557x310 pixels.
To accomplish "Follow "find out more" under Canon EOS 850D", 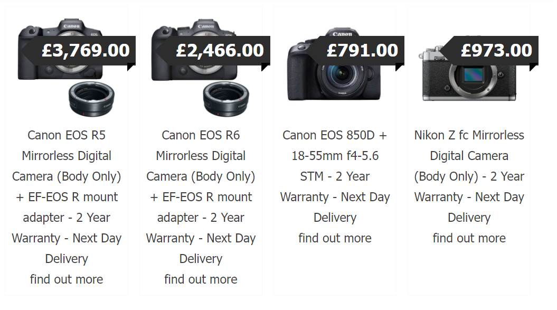I will [x=335, y=238].
